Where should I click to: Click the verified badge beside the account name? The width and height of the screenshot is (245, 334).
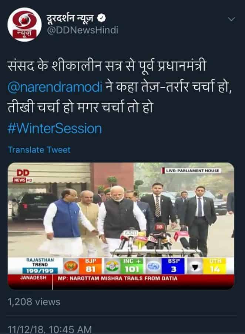click(101, 19)
